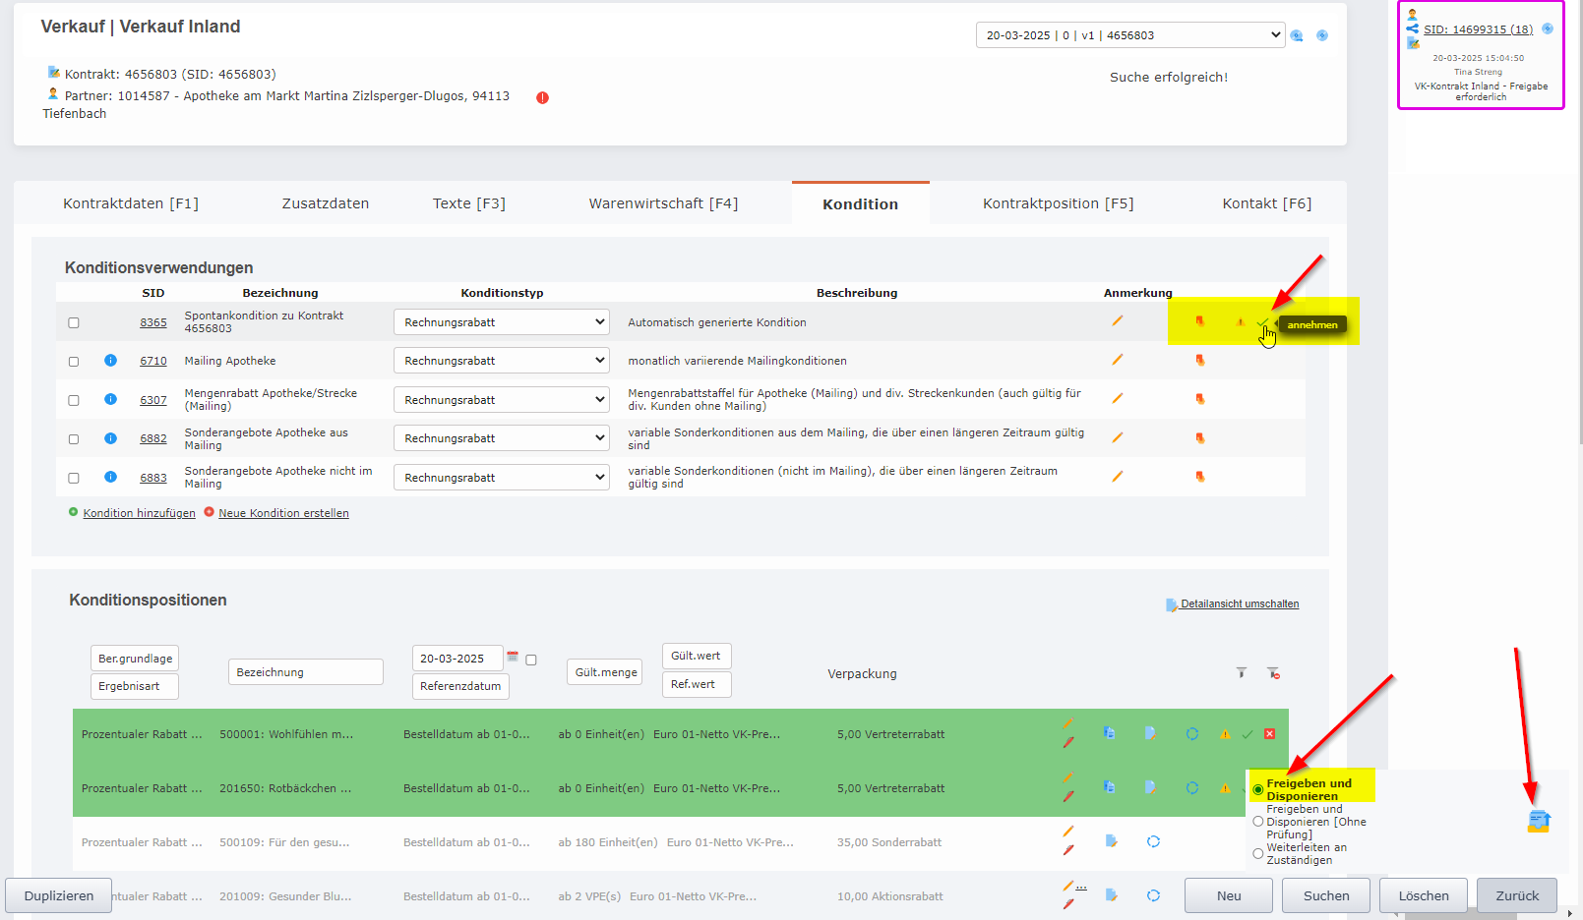Click the Duplizieren button

click(58, 895)
